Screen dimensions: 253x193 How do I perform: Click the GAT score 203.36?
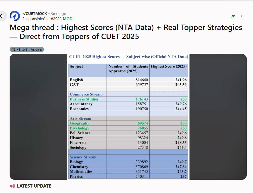tap(181, 85)
